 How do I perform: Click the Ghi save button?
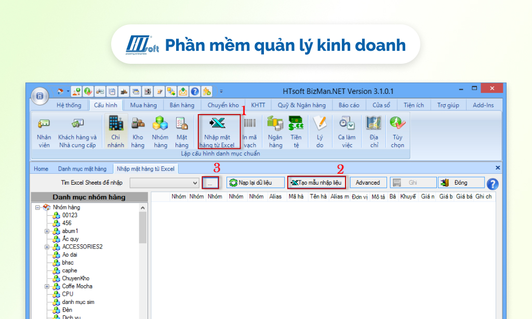point(413,183)
